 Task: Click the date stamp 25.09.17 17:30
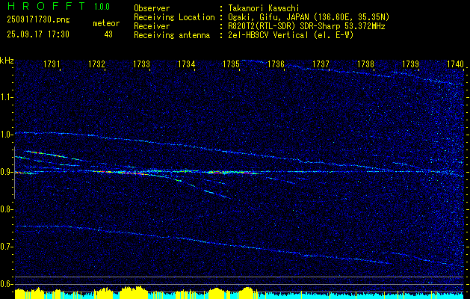(38, 34)
